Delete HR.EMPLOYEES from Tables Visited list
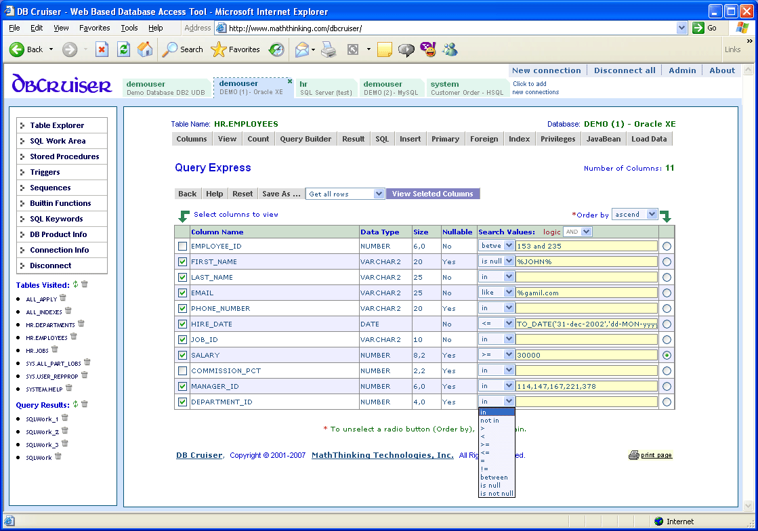This screenshot has height=531, width=758. point(74,337)
